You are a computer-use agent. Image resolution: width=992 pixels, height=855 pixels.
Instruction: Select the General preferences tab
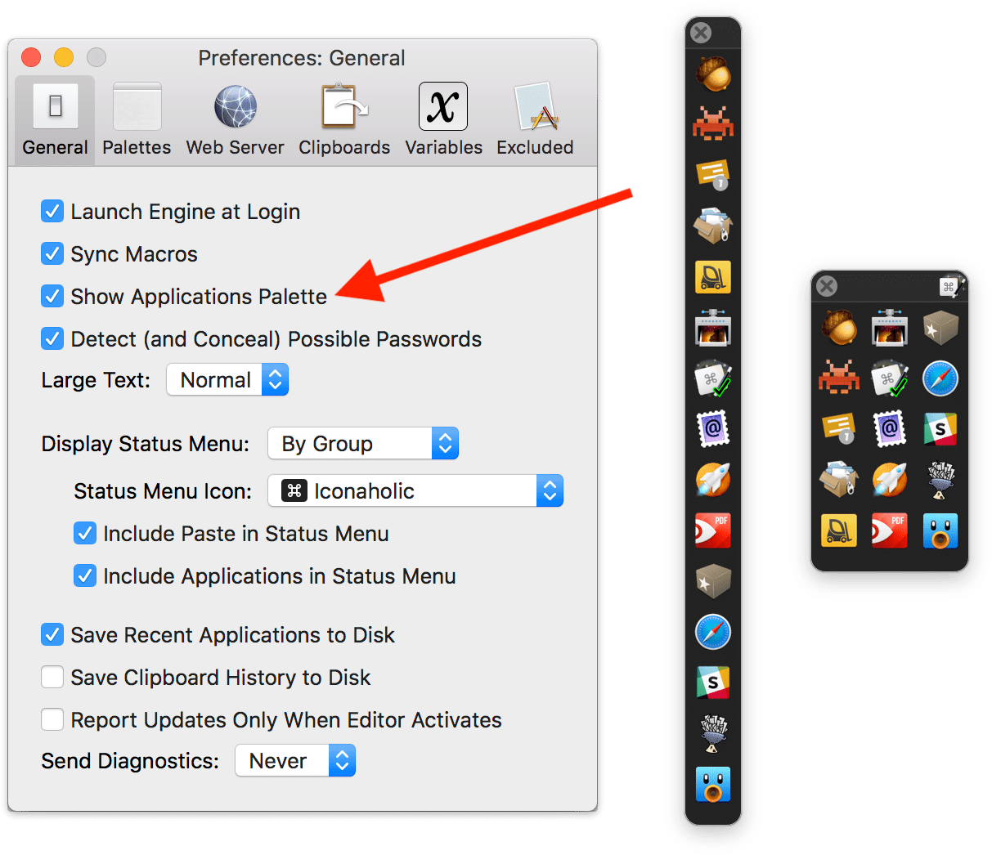point(55,120)
